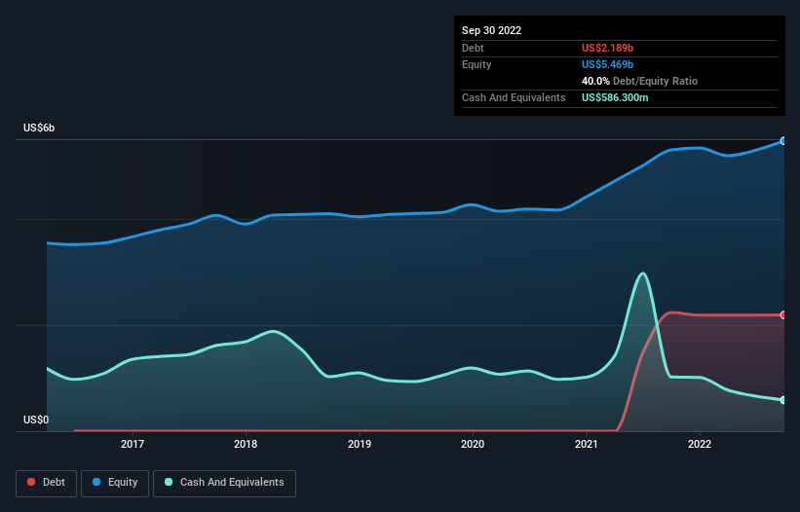Toggle the Cash And Equivalents legend button
The image size is (800, 512).
point(224,483)
